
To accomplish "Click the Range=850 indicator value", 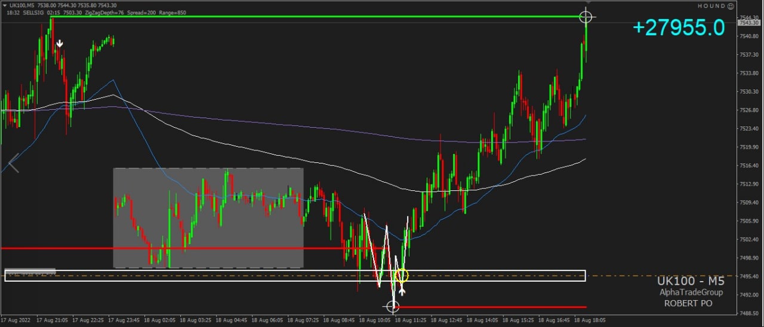I will tap(174, 12).
